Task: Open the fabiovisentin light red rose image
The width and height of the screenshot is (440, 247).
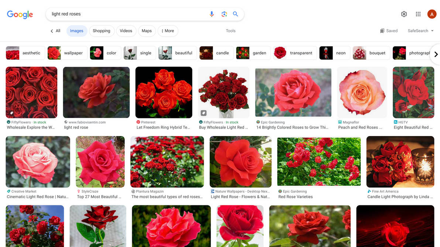Action: click(x=96, y=92)
